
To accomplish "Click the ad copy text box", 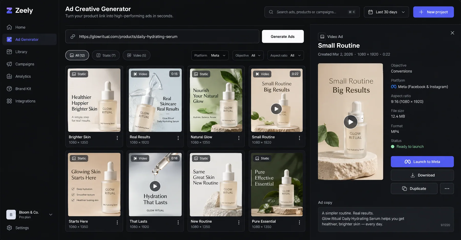I will (x=386, y=219).
